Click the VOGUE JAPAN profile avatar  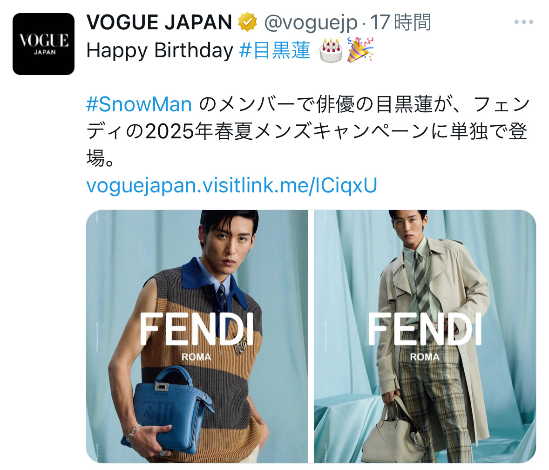coord(43,44)
